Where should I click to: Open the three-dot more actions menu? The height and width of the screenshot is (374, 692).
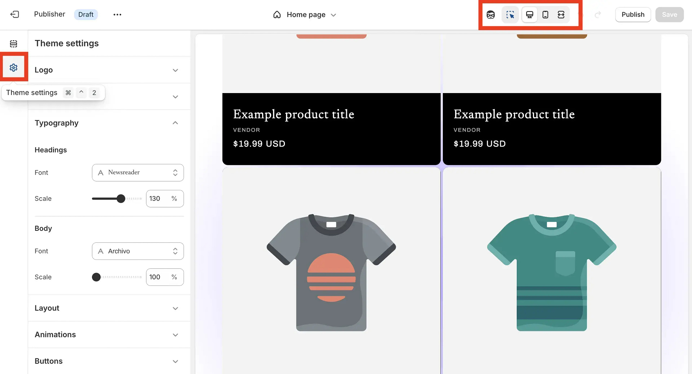point(117,14)
